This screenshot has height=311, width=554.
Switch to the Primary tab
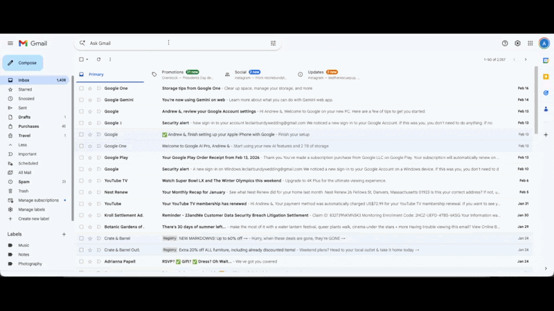pyautogui.click(x=110, y=75)
